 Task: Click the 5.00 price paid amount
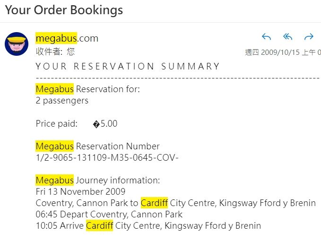click(x=109, y=123)
